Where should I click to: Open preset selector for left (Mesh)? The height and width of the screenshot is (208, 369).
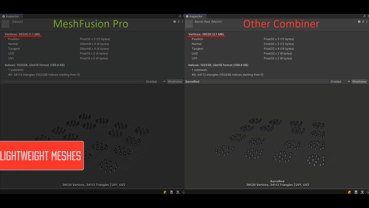click(178, 22)
